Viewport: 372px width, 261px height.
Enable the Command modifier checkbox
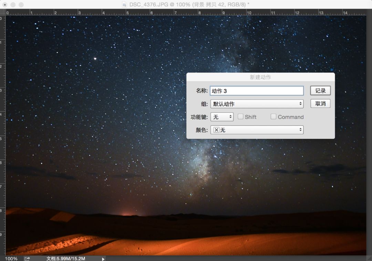pyautogui.click(x=273, y=117)
